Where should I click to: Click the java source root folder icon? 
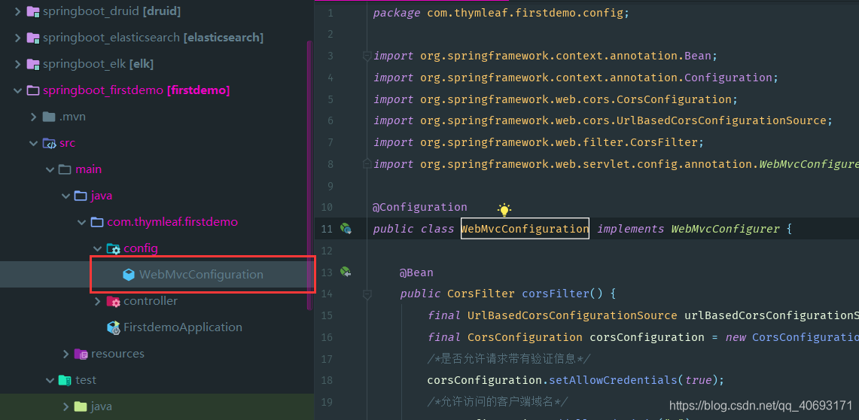click(x=81, y=196)
